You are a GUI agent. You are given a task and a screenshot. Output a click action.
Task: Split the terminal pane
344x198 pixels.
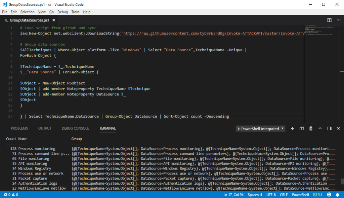[302, 128]
